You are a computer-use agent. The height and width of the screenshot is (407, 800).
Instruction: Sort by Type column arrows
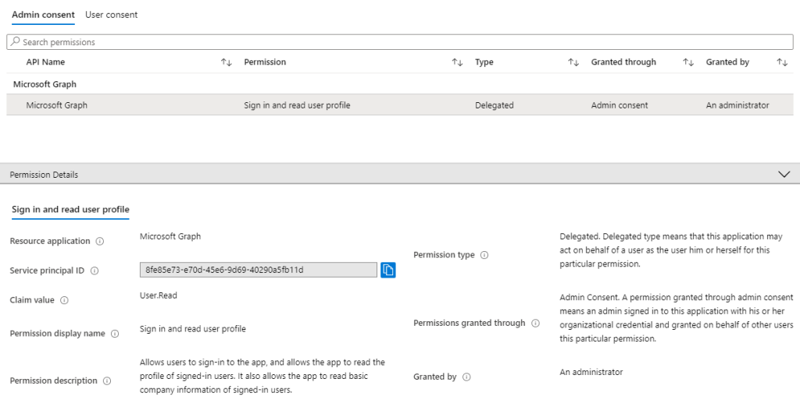[573, 62]
